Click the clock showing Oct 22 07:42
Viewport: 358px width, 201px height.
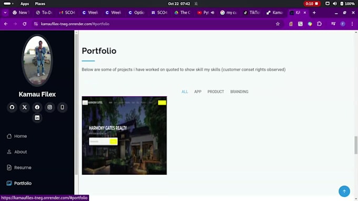[179, 4]
